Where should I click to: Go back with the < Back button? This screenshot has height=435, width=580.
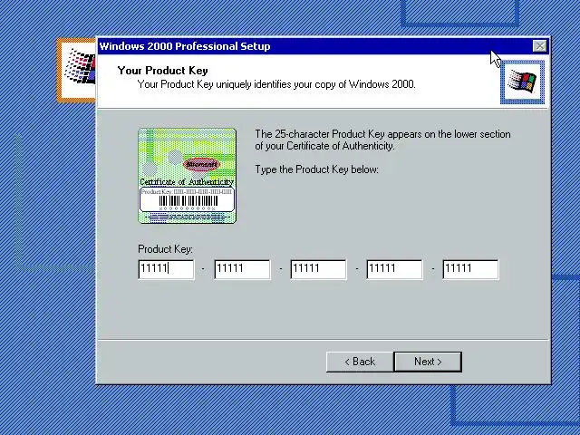360,362
